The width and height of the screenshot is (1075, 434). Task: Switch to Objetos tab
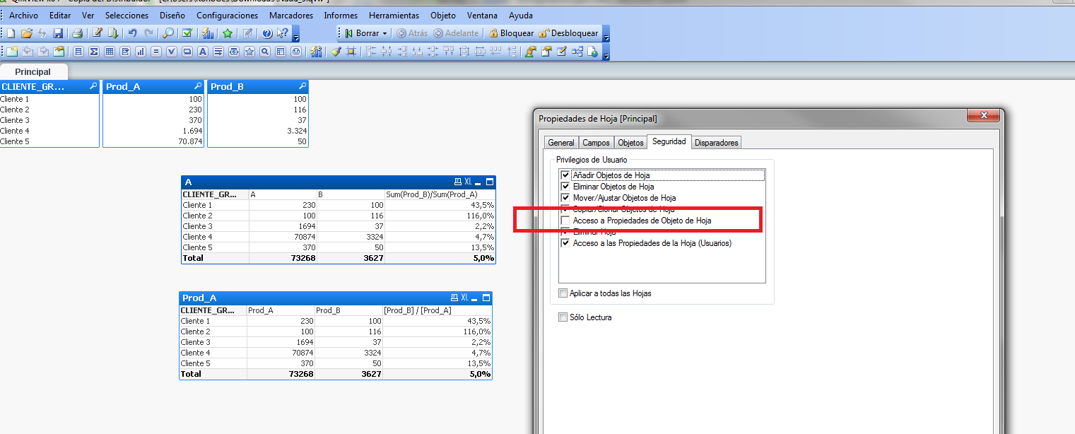point(630,143)
